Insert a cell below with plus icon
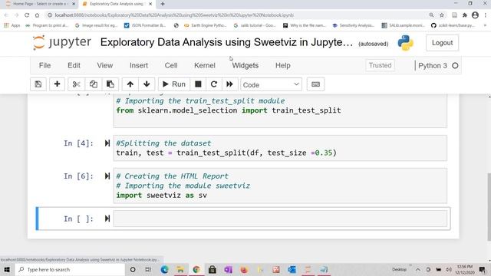491x276 pixels. [x=57, y=84]
